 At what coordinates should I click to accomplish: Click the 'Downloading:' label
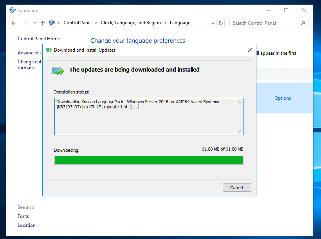pos(67,150)
